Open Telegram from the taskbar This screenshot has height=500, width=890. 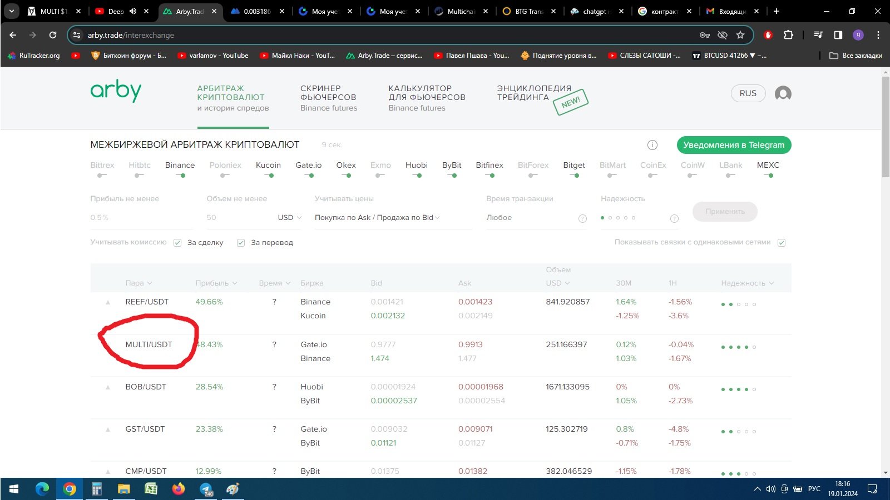point(206,489)
